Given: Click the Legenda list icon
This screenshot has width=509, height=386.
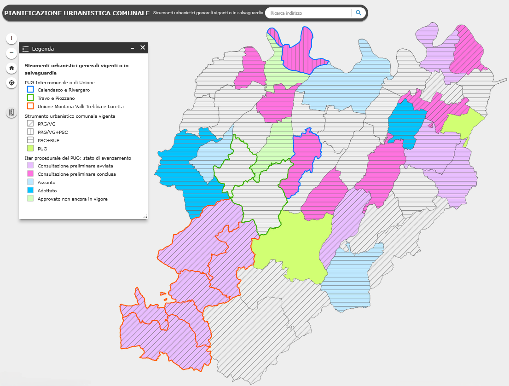Looking at the screenshot, I should click(x=26, y=48).
